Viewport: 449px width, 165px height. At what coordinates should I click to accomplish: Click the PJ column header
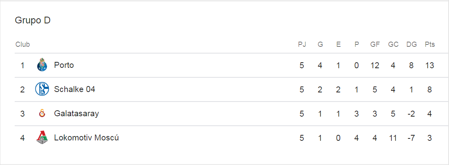tap(302, 44)
